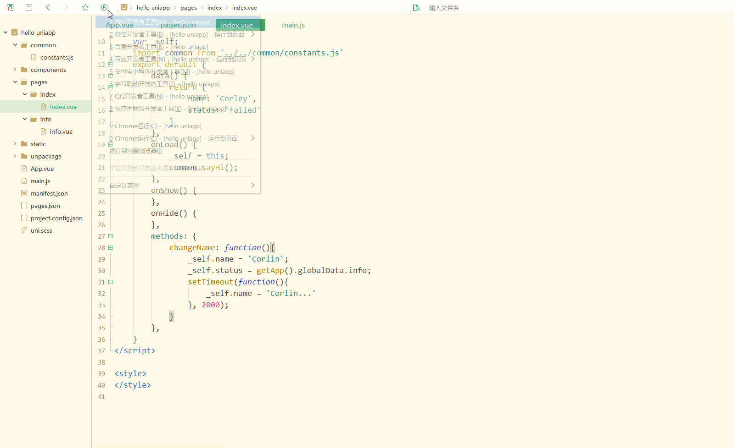Select 6 字节跳动开发者工具 menu item

point(178,84)
